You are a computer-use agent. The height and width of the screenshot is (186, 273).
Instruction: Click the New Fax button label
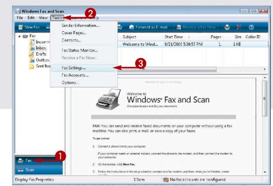point(32,27)
